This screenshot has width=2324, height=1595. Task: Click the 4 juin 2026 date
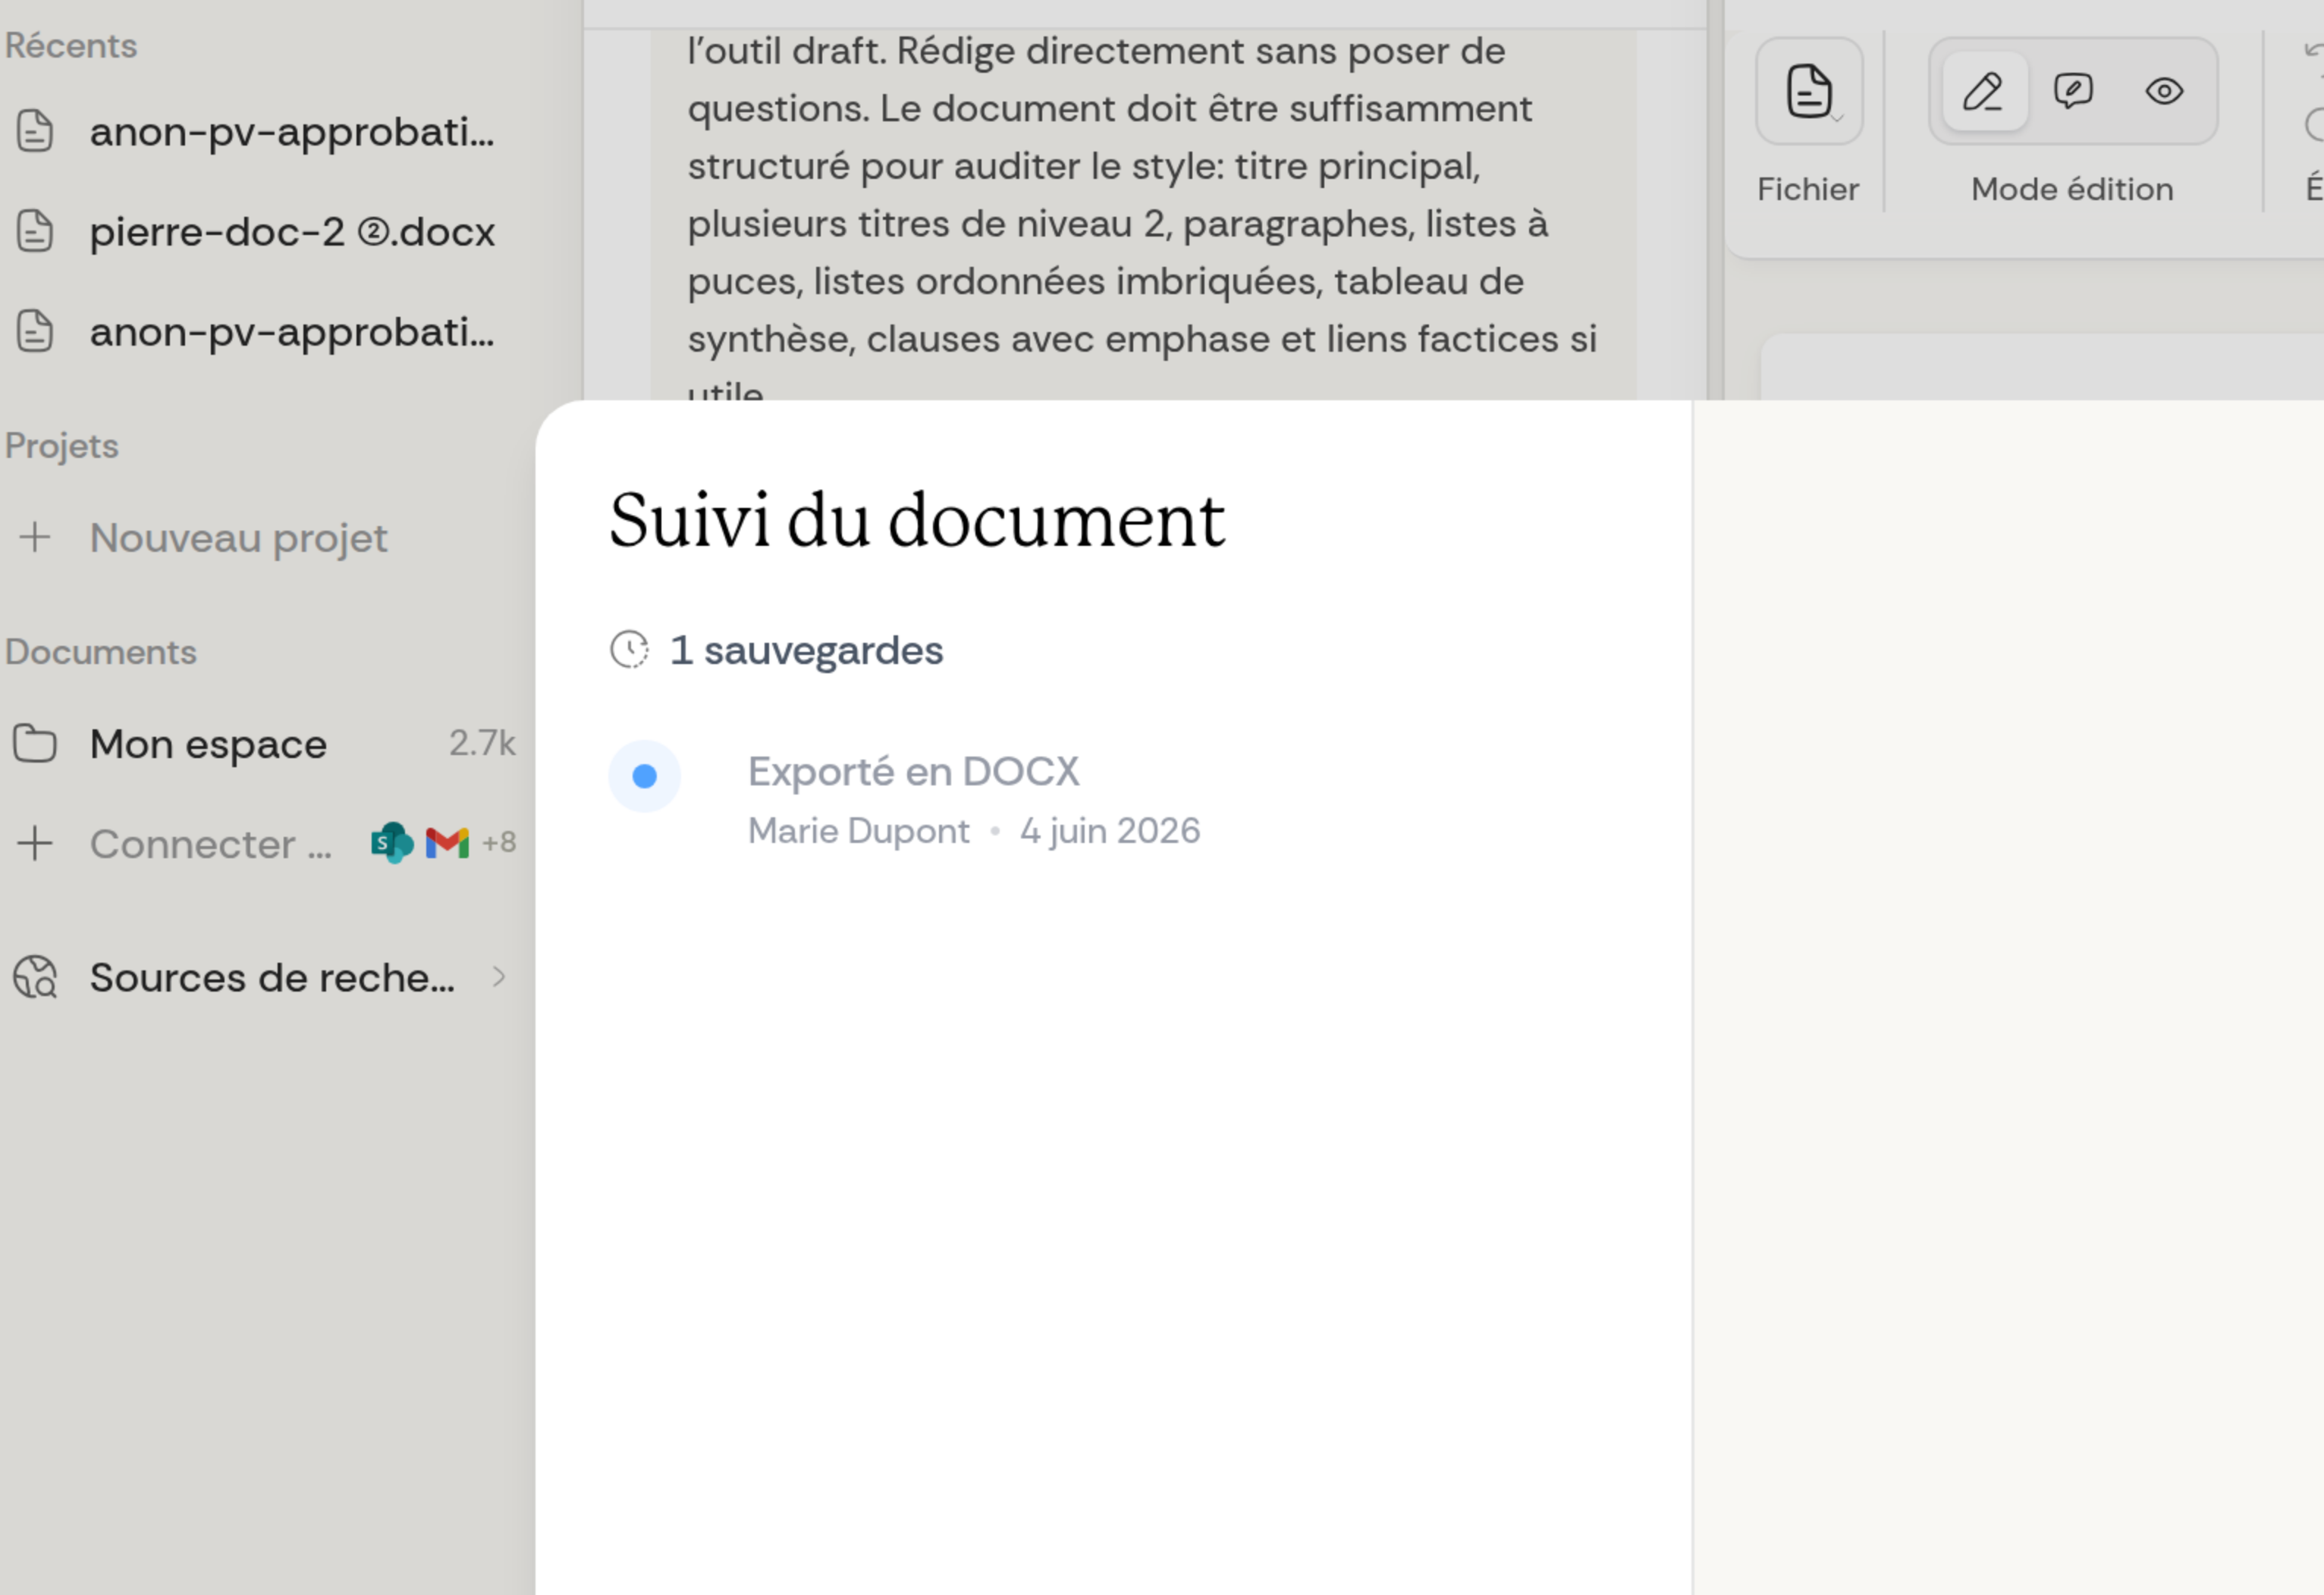tap(1110, 831)
